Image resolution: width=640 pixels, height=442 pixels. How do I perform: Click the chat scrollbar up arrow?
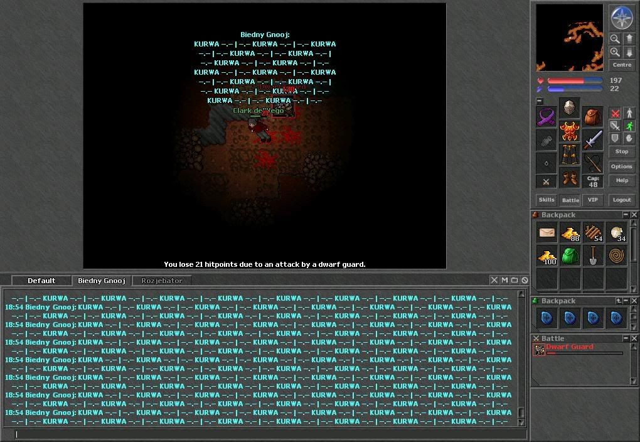click(x=521, y=293)
